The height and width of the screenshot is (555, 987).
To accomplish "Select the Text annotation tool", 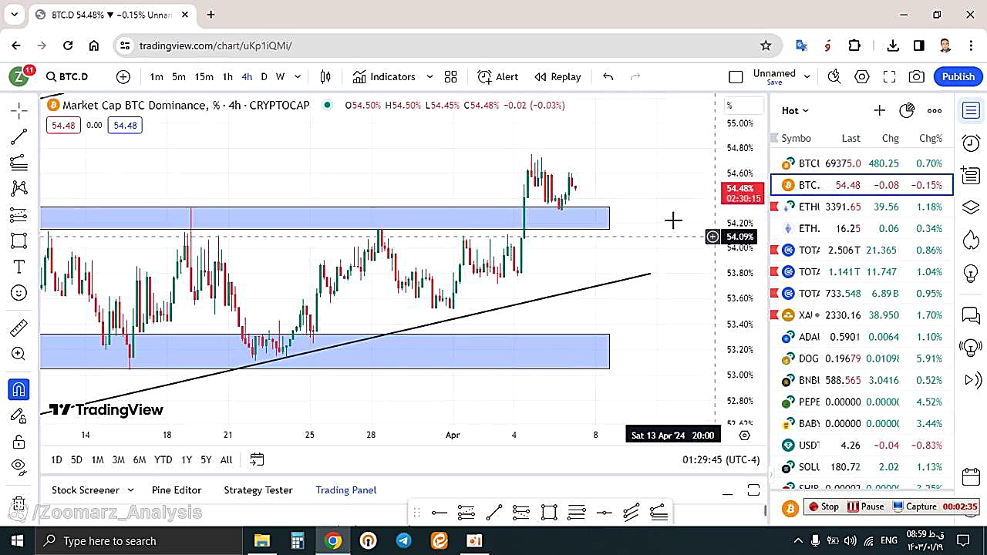I will (19, 267).
